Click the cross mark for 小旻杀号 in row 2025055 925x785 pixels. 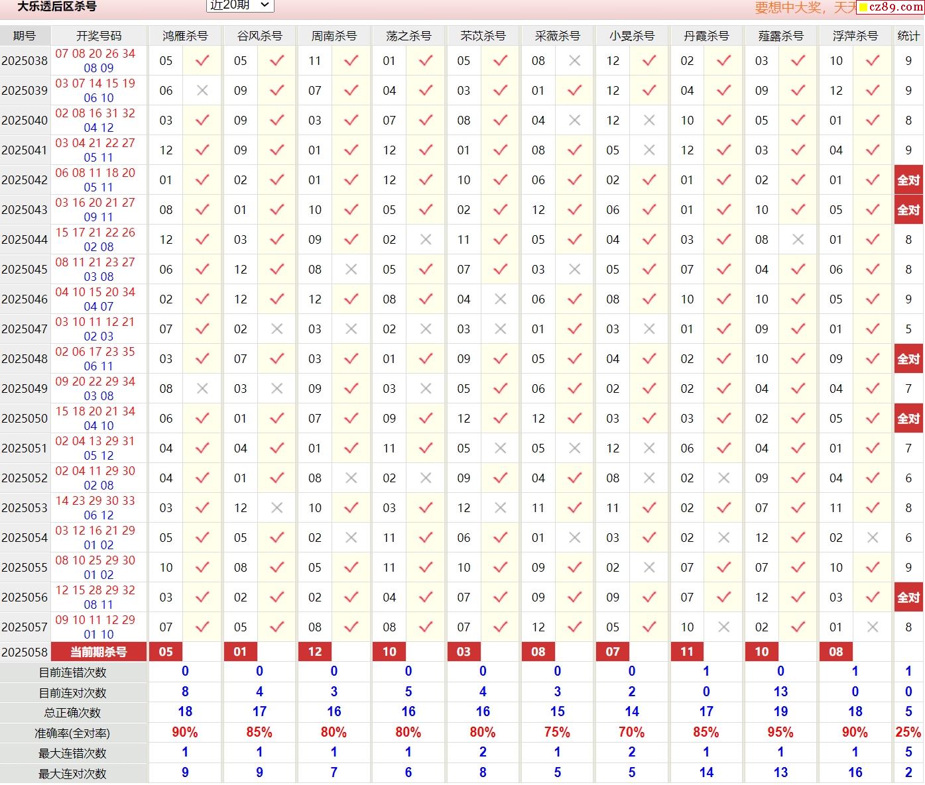click(x=649, y=567)
